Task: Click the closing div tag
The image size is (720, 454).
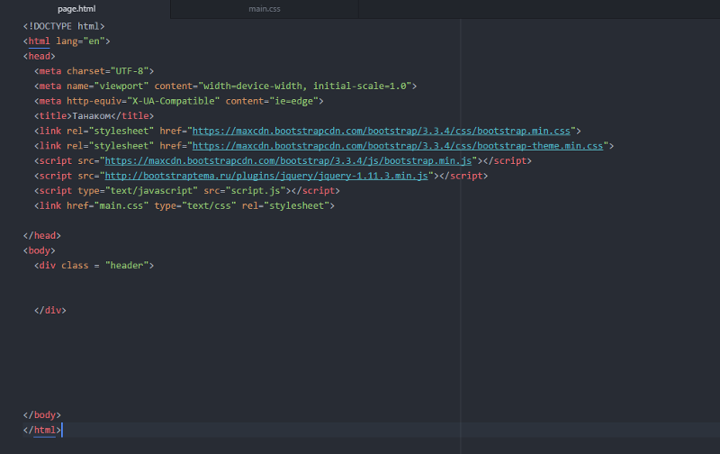Action: click(50, 310)
